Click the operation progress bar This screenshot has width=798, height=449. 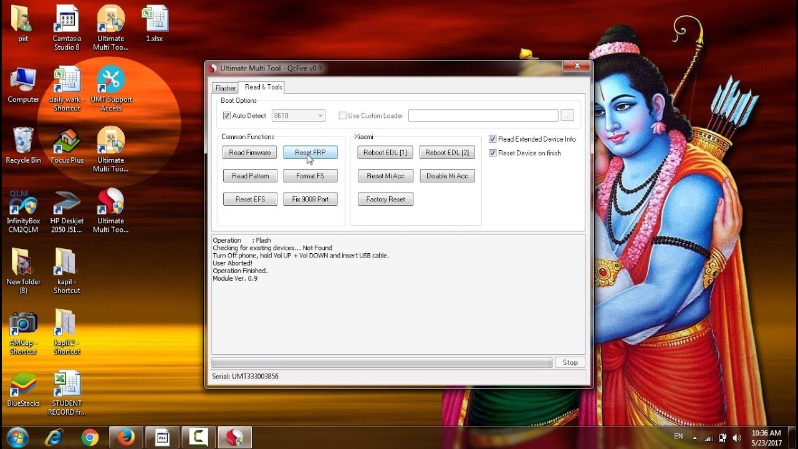tap(382, 362)
